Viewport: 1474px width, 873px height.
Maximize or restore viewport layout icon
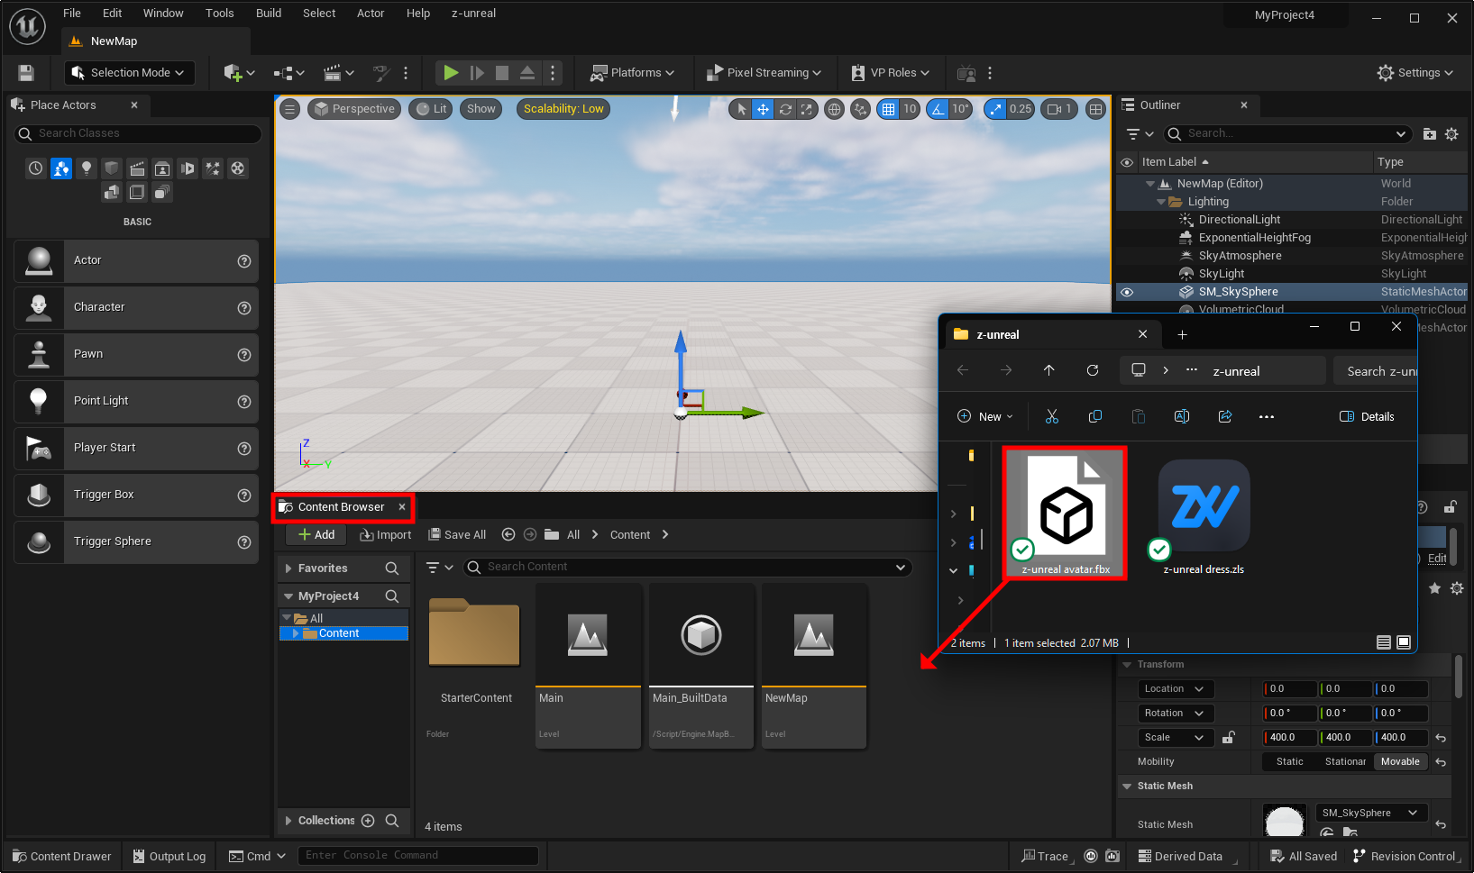(x=1095, y=109)
